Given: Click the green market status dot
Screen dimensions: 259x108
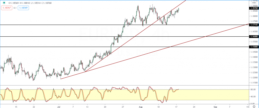Looking at the screenshot, I should (x=4, y=3).
